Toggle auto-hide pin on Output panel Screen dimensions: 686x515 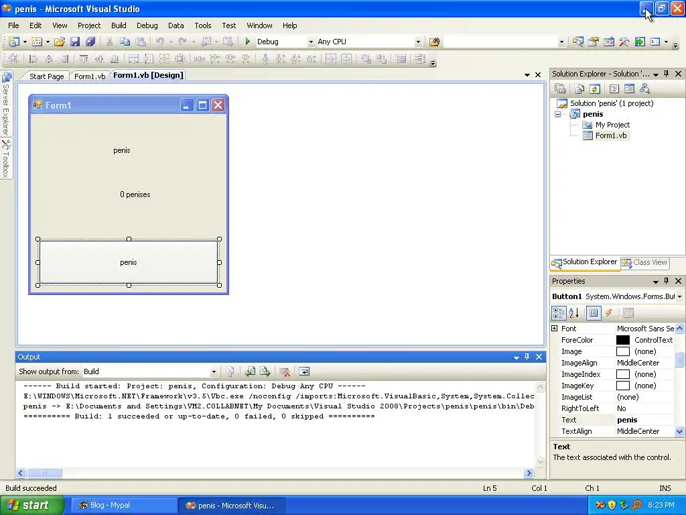pos(527,357)
